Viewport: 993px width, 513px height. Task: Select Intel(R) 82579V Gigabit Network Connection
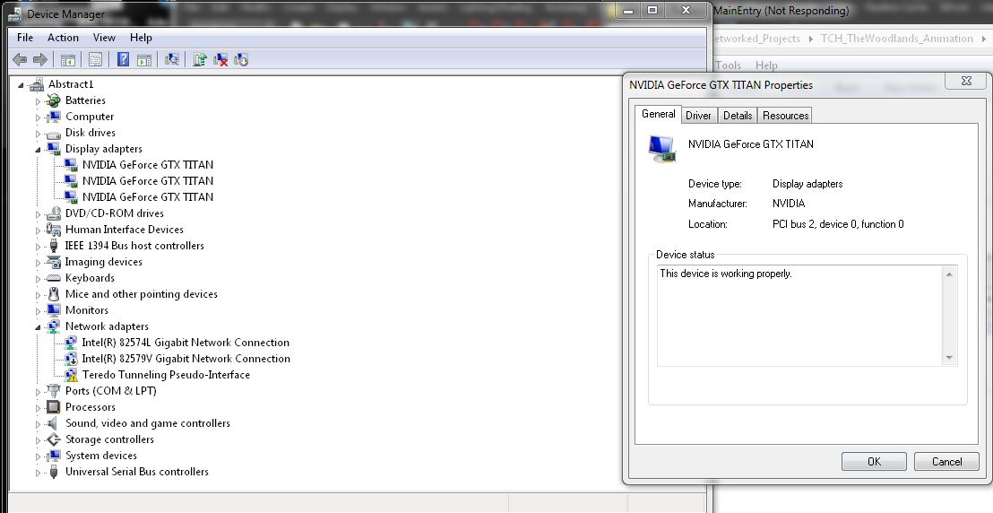pyautogui.click(x=186, y=358)
